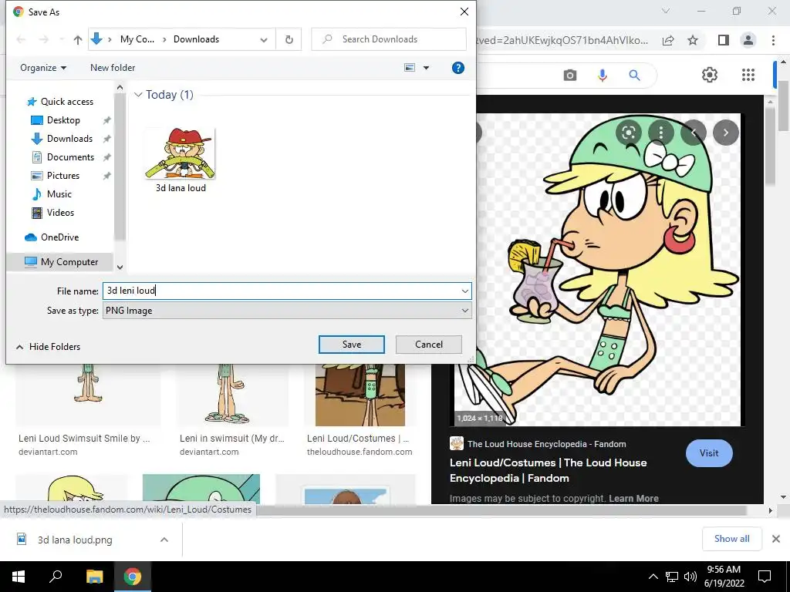Select My Computer in navigation pane
The height and width of the screenshot is (592, 790).
pos(69,262)
